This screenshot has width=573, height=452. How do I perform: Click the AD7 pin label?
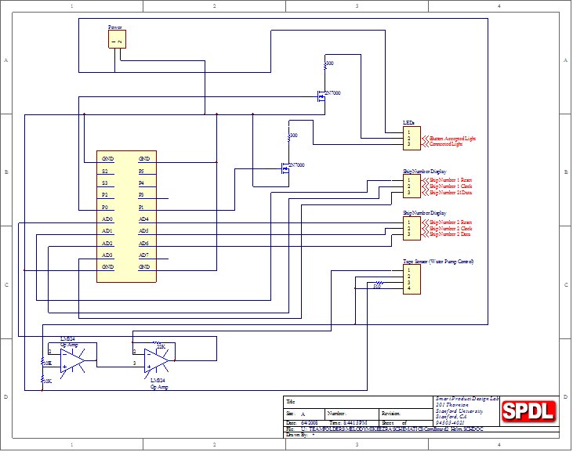coord(143,255)
